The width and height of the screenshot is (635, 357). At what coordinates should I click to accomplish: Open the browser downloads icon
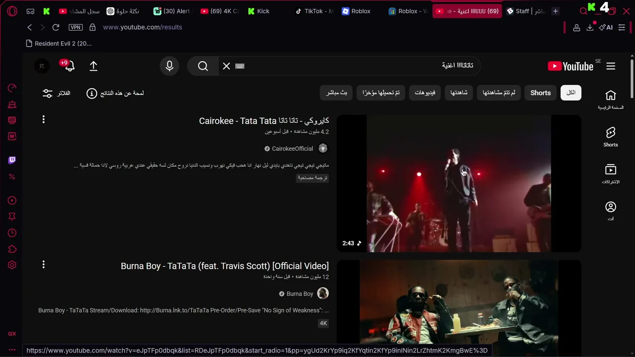[x=590, y=27]
